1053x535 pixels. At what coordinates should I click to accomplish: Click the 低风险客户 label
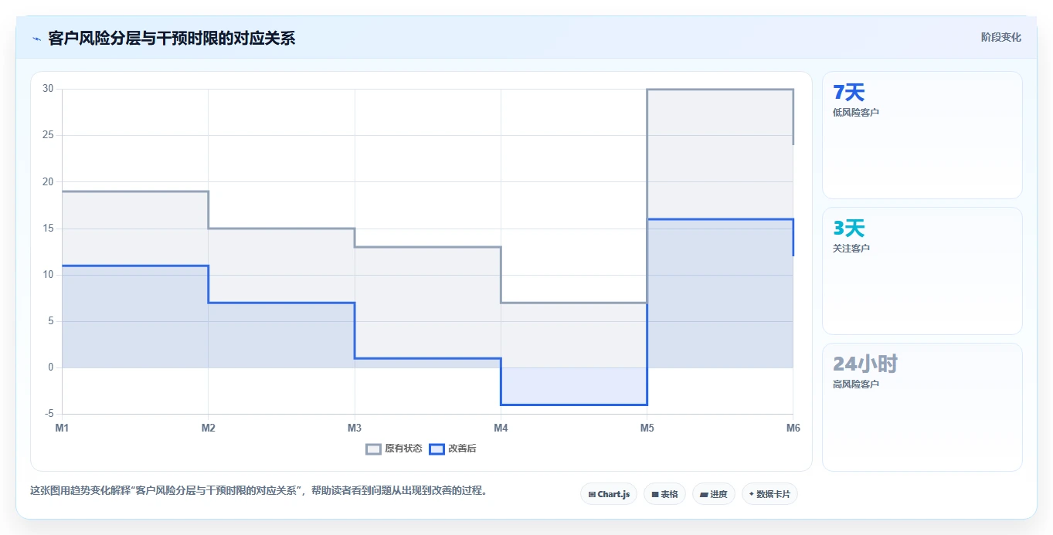[x=856, y=113]
